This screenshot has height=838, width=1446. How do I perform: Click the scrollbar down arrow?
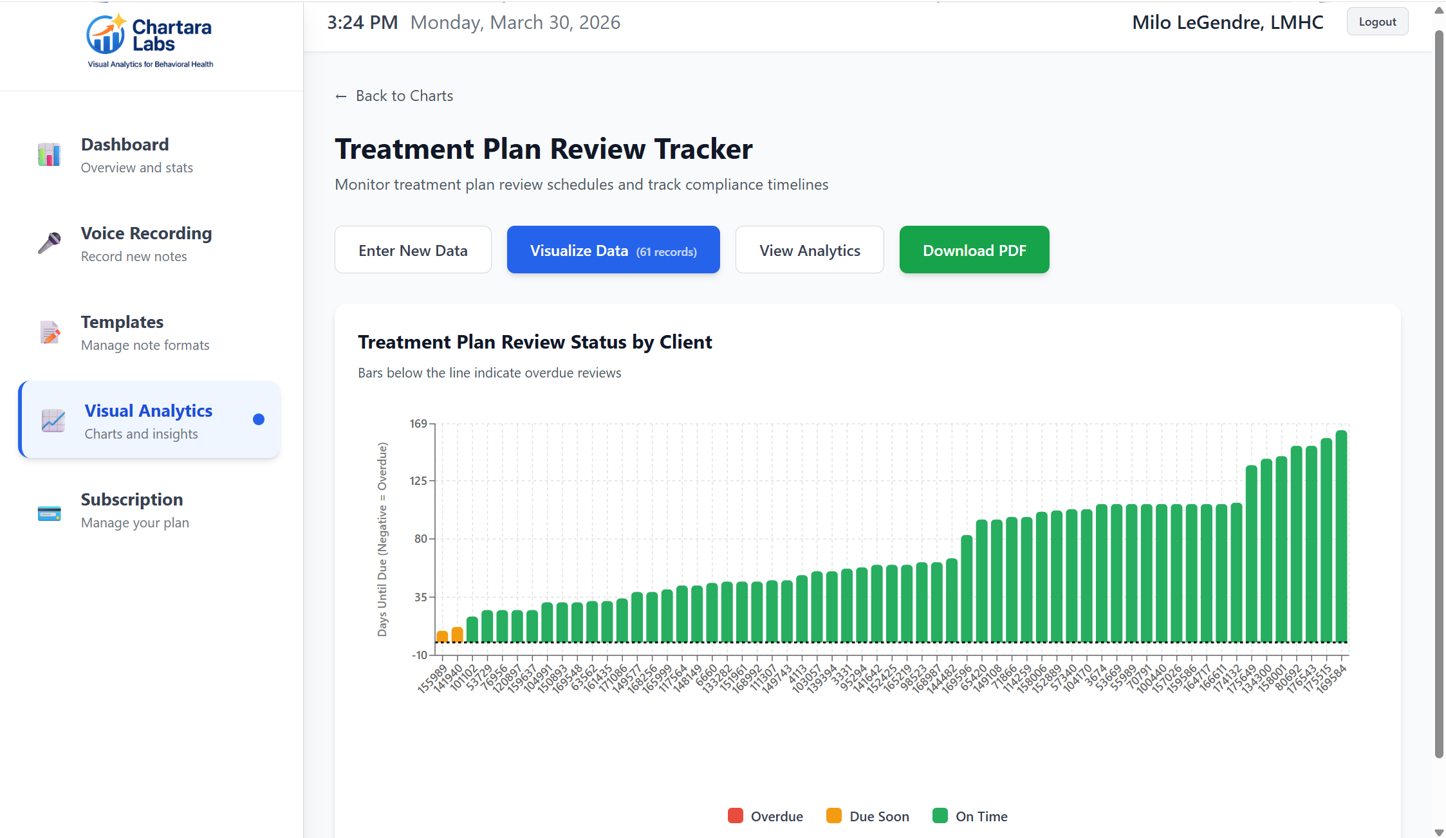point(1438,831)
